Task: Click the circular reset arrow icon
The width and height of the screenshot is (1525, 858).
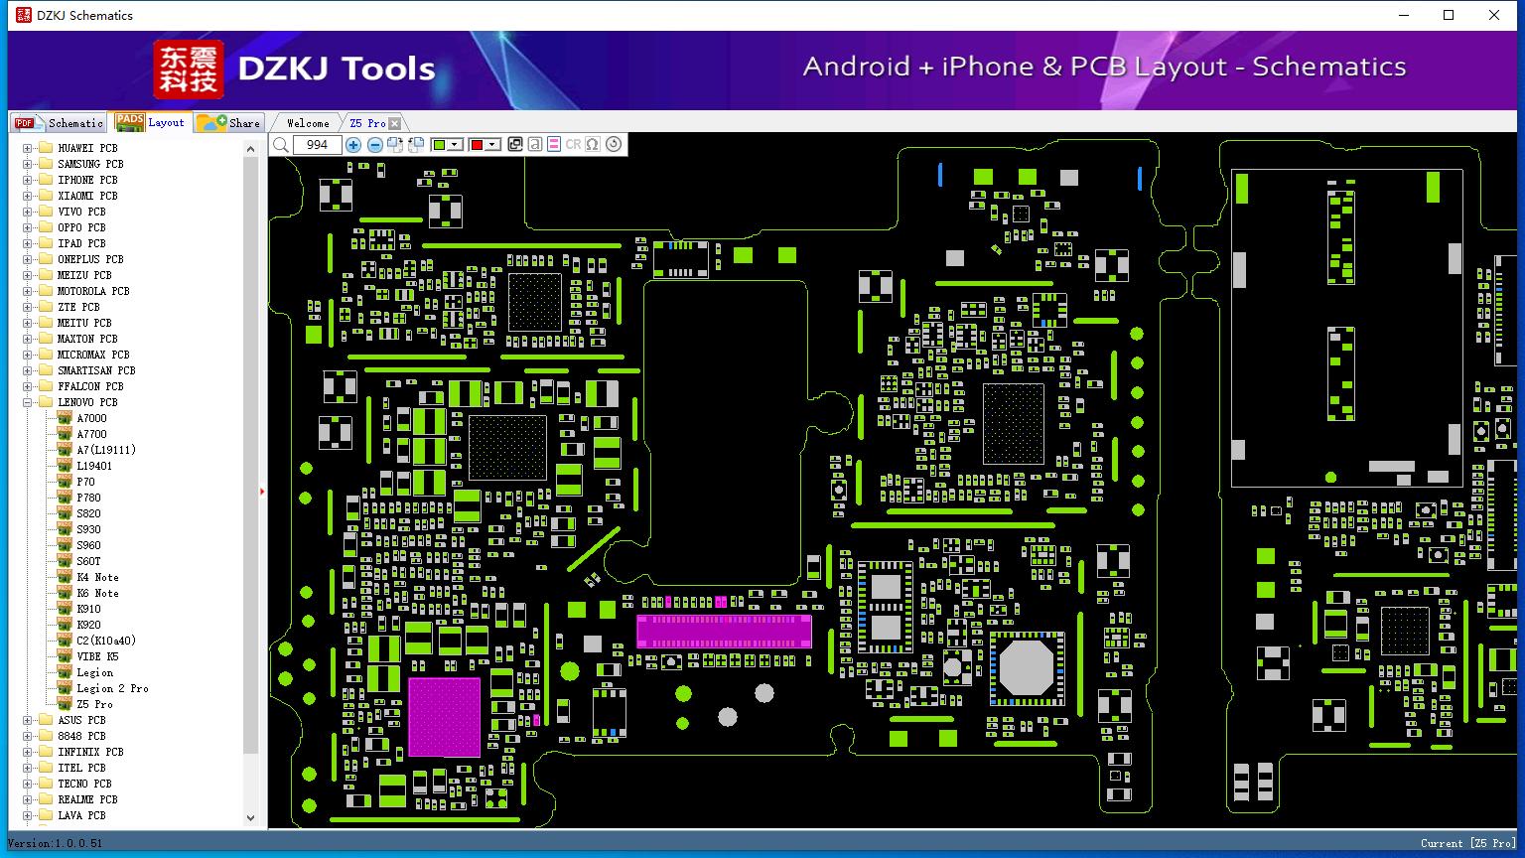Action: [x=614, y=144]
